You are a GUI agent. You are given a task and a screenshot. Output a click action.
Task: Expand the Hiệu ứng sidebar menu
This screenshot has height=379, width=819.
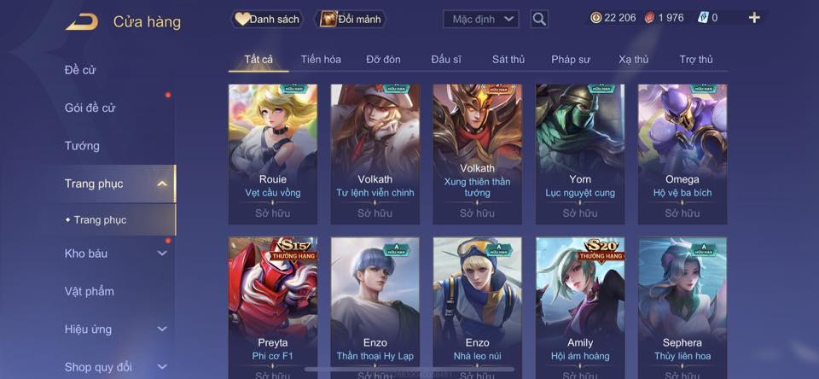[162, 329]
